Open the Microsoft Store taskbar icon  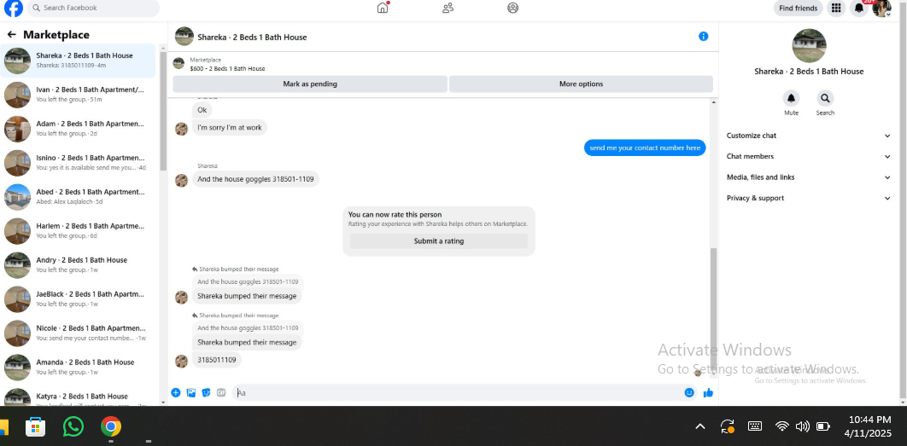click(x=36, y=427)
